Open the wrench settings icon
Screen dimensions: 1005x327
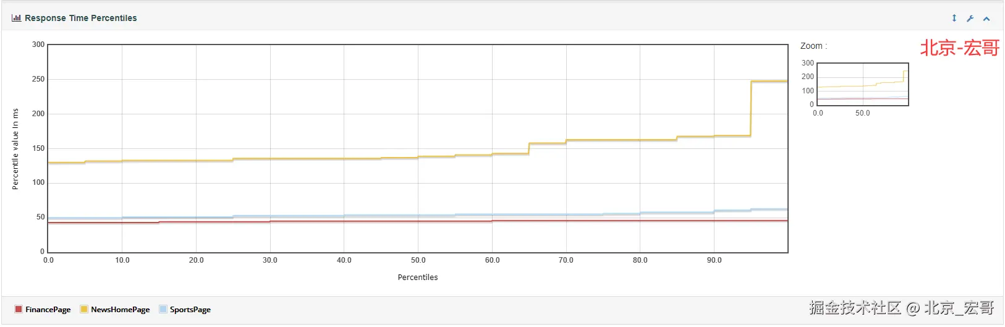pos(970,19)
